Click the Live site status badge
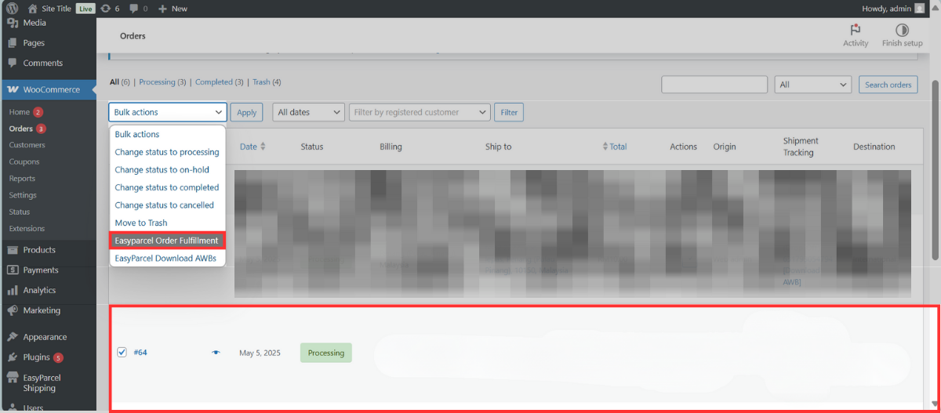Image resolution: width=941 pixels, height=413 pixels. coord(85,9)
